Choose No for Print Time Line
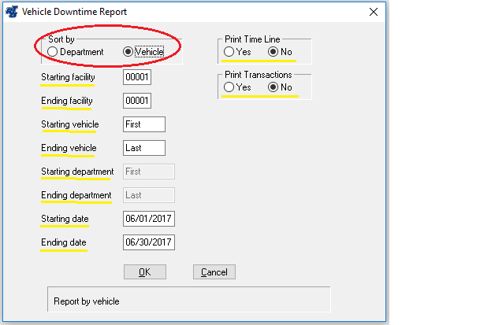Screen dimensions: 480x325 [x=273, y=52]
